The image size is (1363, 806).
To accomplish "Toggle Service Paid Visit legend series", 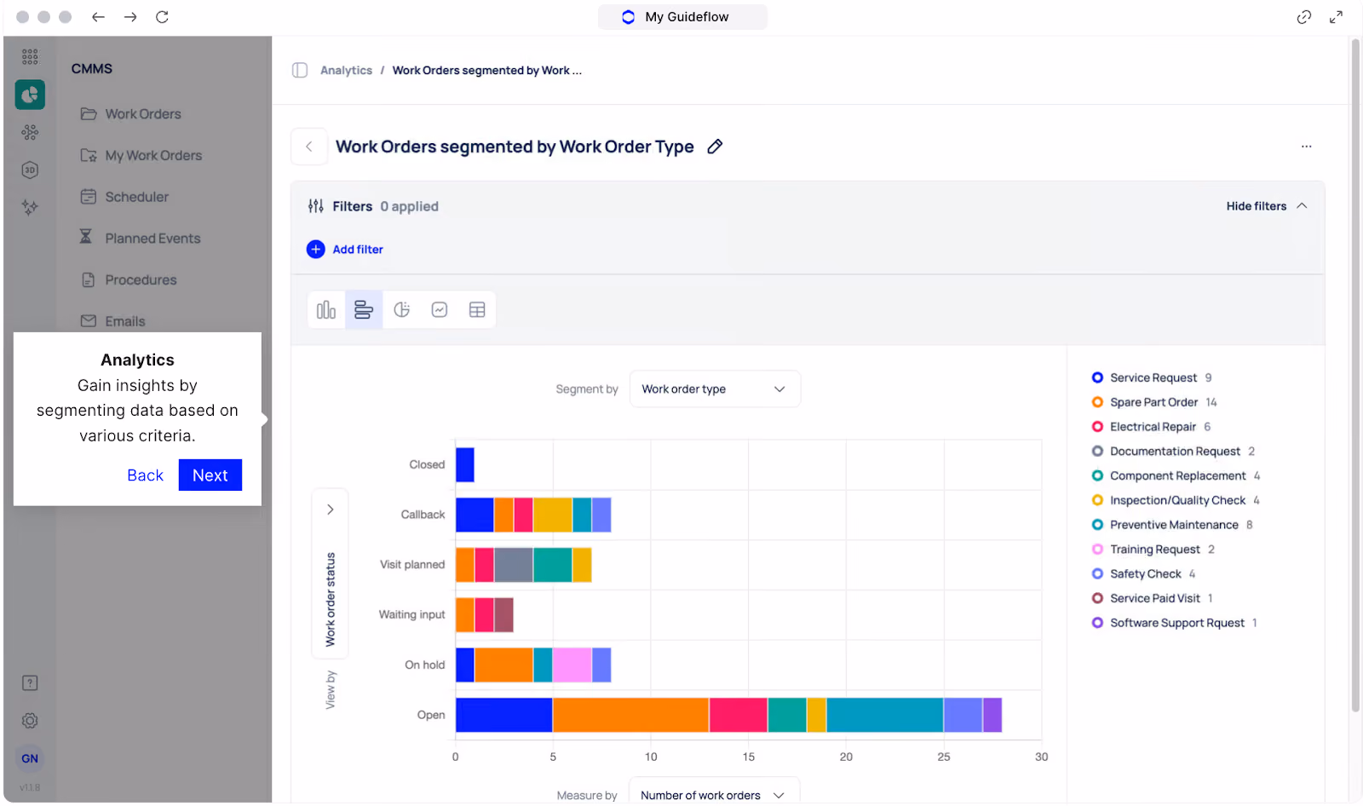I will pyautogui.click(x=1153, y=599).
